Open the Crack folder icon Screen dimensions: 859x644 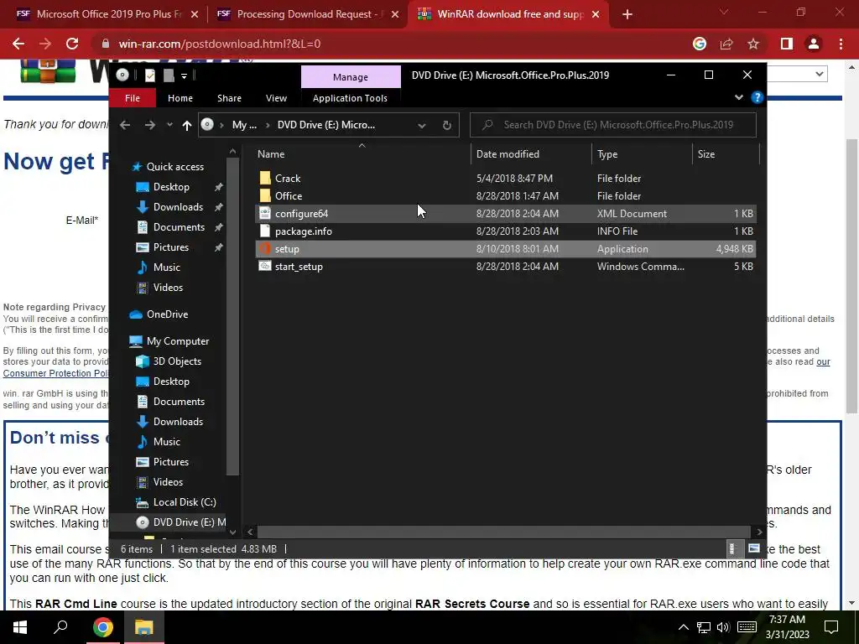point(265,178)
